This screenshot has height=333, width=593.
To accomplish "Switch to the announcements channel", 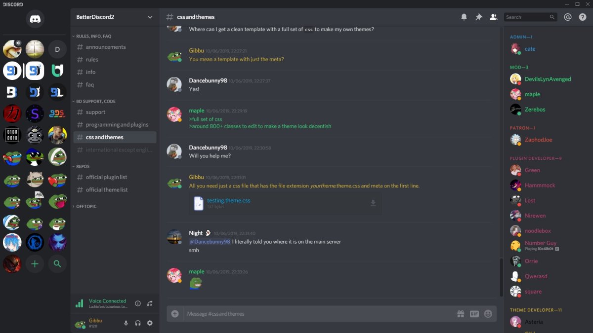I will pyautogui.click(x=106, y=47).
